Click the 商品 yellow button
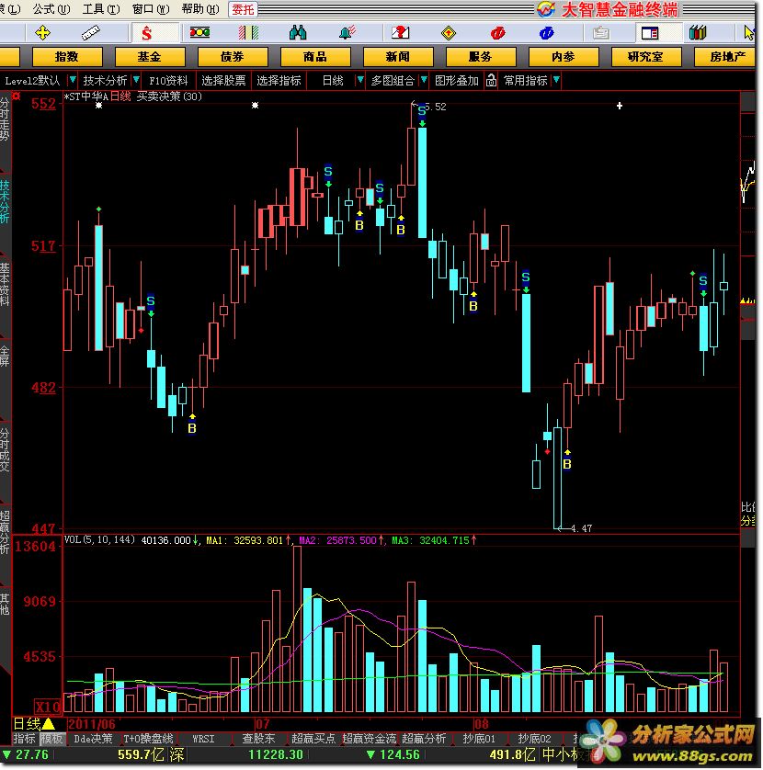This screenshot has height=770, width=763. (315, 57)
